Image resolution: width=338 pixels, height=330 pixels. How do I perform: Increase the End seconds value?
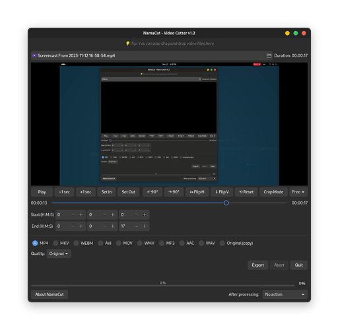[x=145, y=226]
